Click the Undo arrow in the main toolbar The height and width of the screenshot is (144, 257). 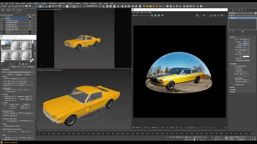(x=2, y=6)
